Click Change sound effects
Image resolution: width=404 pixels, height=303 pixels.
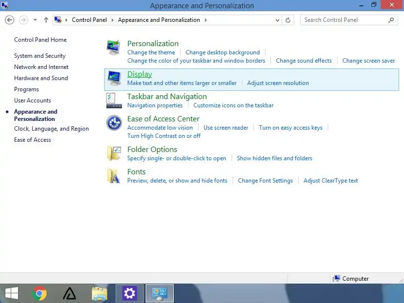(x=304, y=61)
